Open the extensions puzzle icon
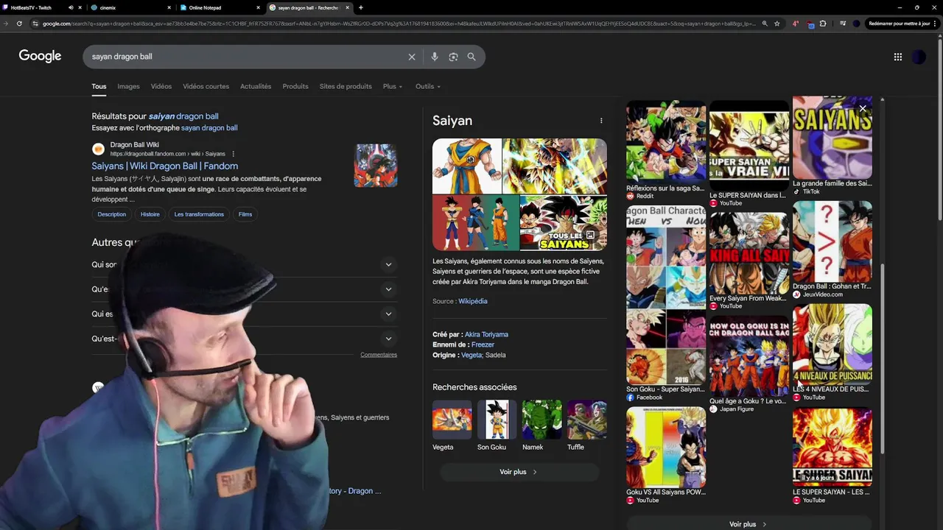This screenshot has width=943, height=530. pyautogui.click(x=823, y=24)
